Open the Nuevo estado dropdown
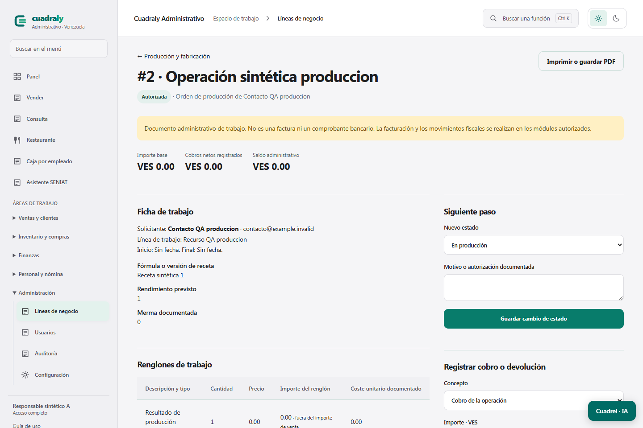 [534, 245]
